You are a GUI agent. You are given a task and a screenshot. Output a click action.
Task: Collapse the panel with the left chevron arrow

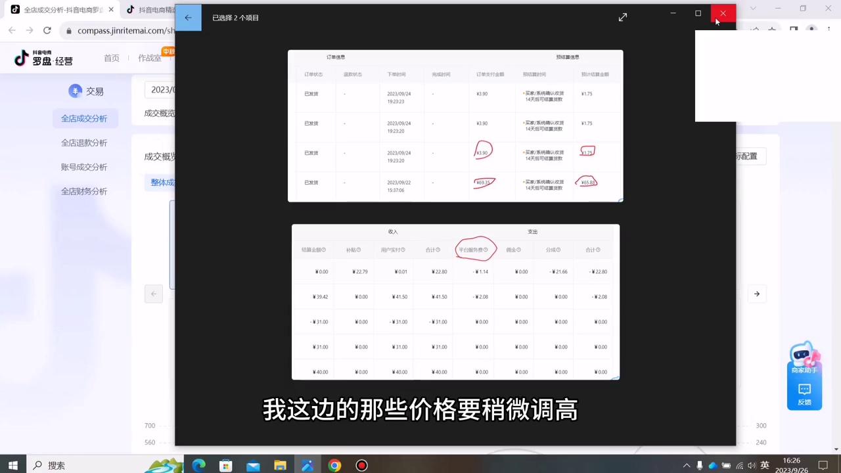153,294
